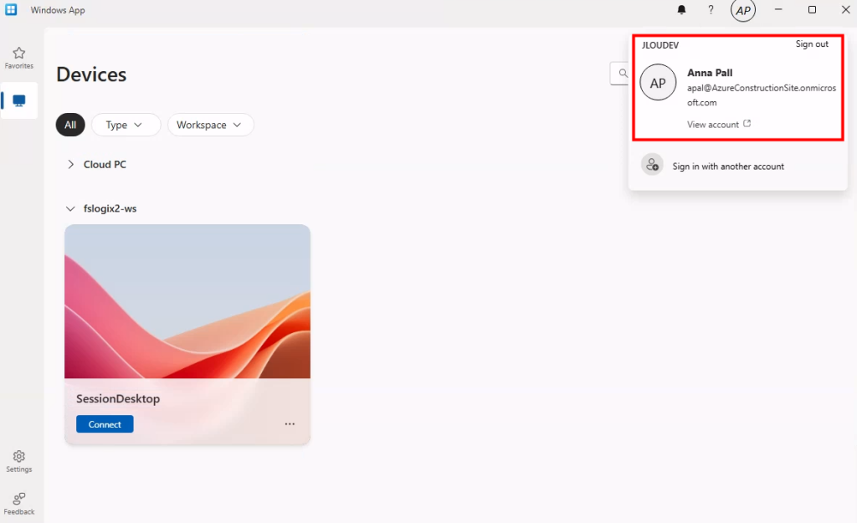This screenshot has width=857, height=523.
Task: Click Sign out in account panel
Action: pos(811,44)
